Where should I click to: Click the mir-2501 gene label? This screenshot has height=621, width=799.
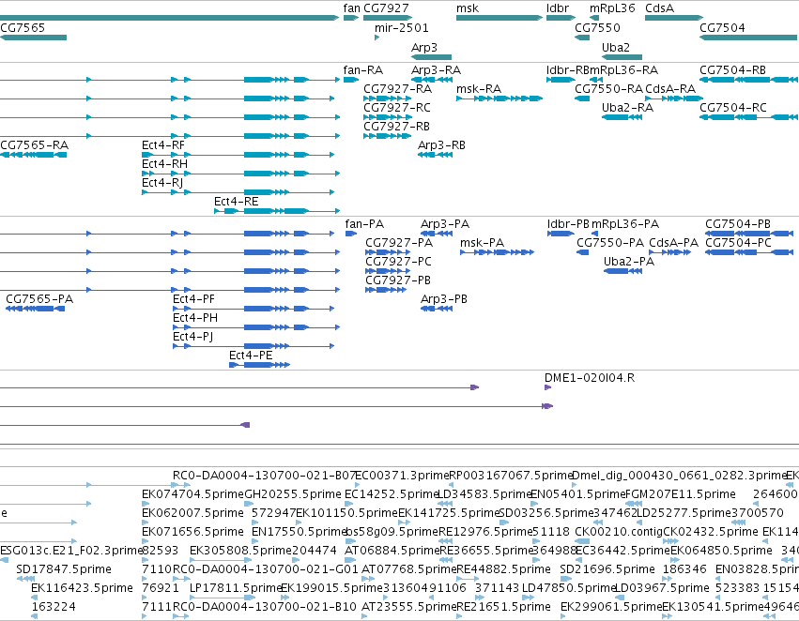coord(402,28)
